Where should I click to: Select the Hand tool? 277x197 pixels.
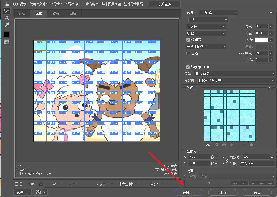pyautogui.click(x=7, y=4)
